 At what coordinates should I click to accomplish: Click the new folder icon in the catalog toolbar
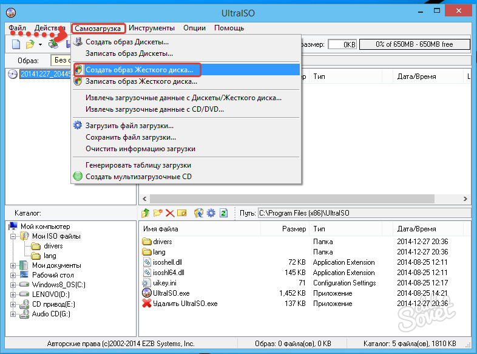[x=158, y=213]
